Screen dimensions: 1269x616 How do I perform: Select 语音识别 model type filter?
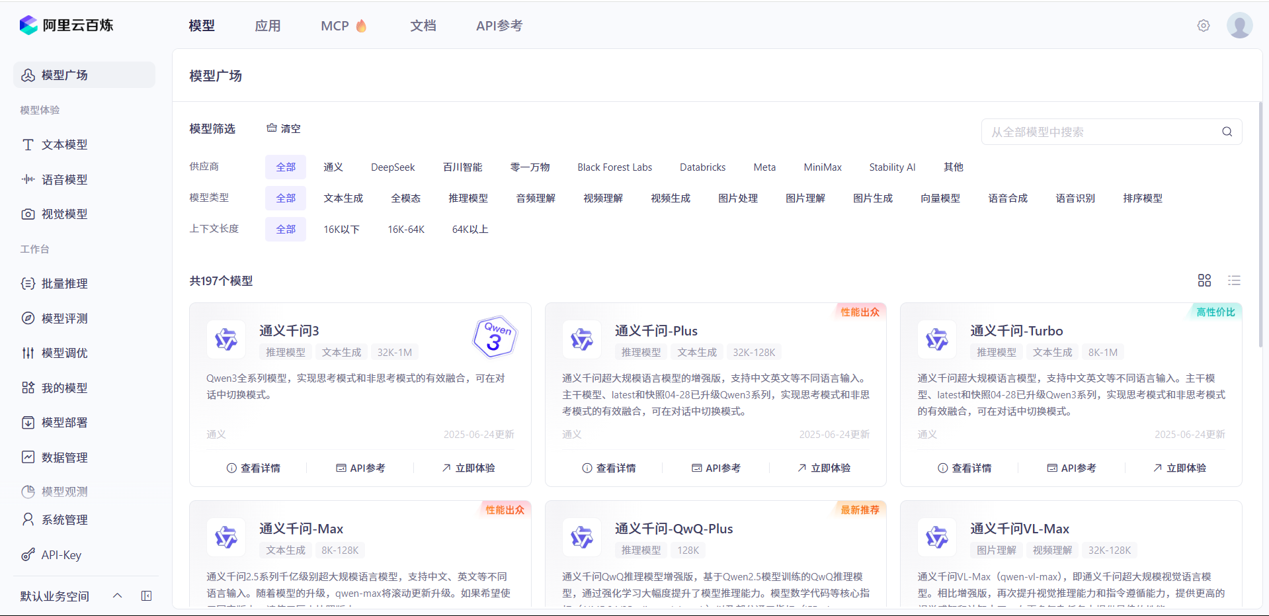point(1075,198)
